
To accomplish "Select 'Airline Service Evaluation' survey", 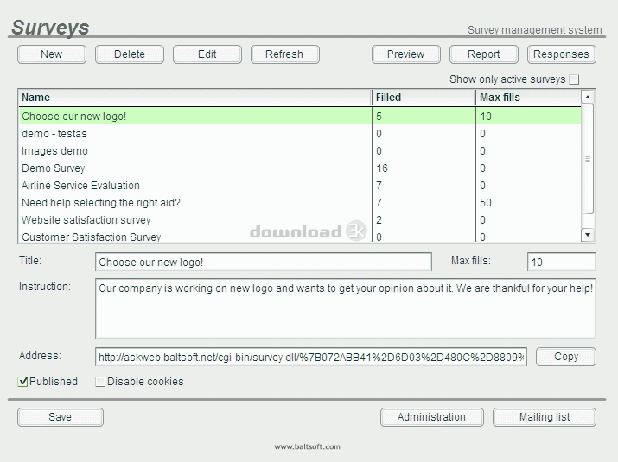I will click(x=300, y=186).
